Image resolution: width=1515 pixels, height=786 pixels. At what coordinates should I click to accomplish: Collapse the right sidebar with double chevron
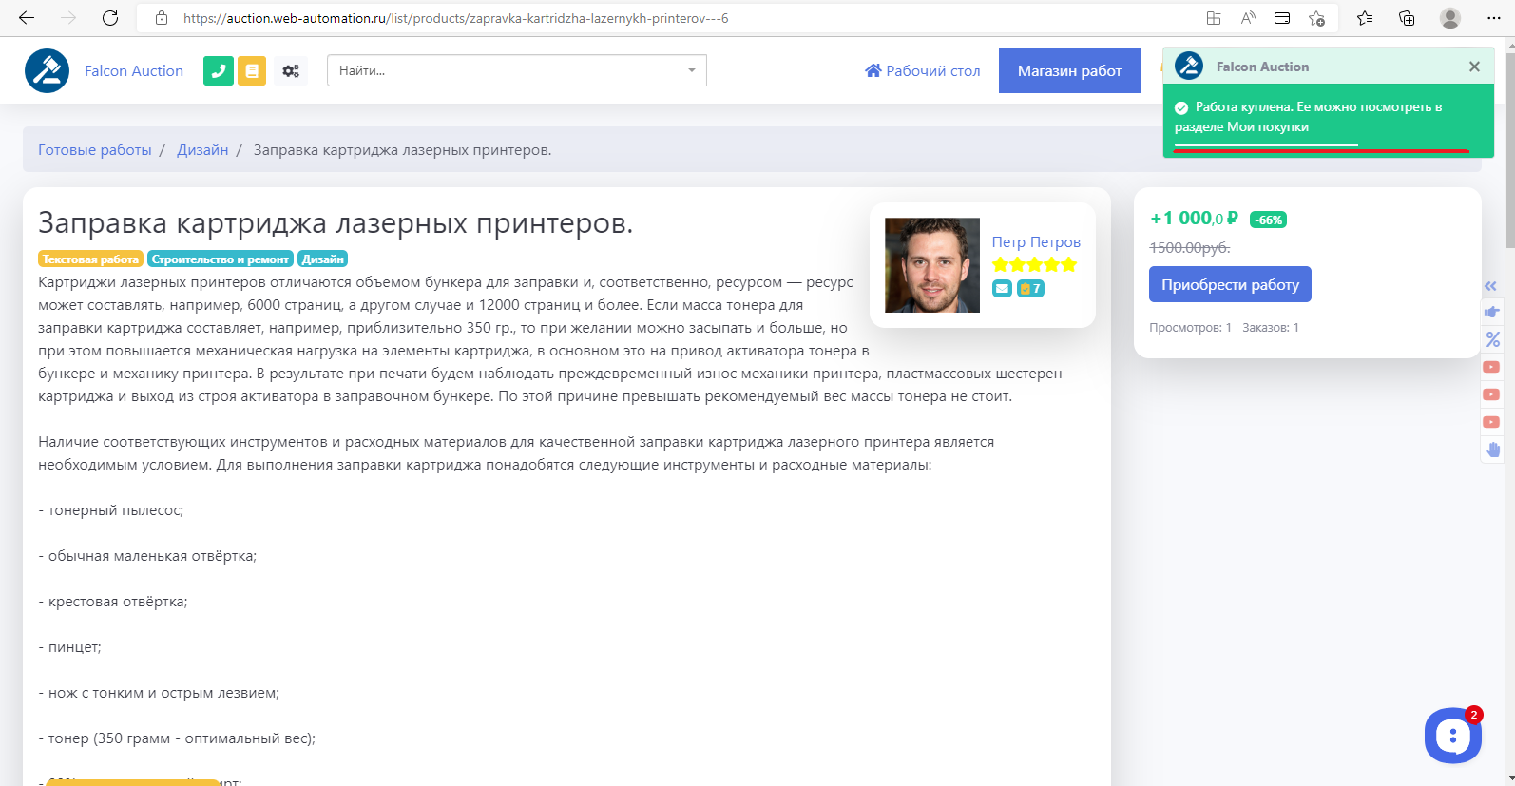pos(1490,286)
